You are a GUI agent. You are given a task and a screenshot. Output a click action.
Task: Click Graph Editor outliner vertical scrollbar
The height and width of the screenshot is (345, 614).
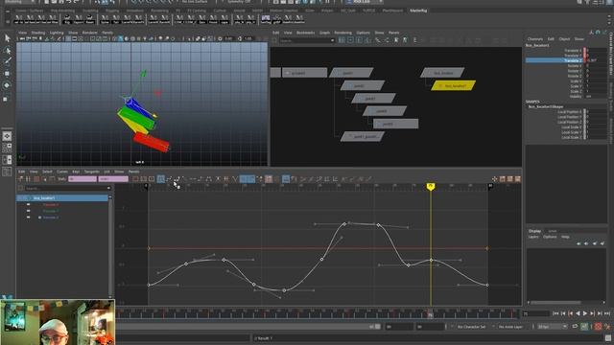(x=110, y=246)
